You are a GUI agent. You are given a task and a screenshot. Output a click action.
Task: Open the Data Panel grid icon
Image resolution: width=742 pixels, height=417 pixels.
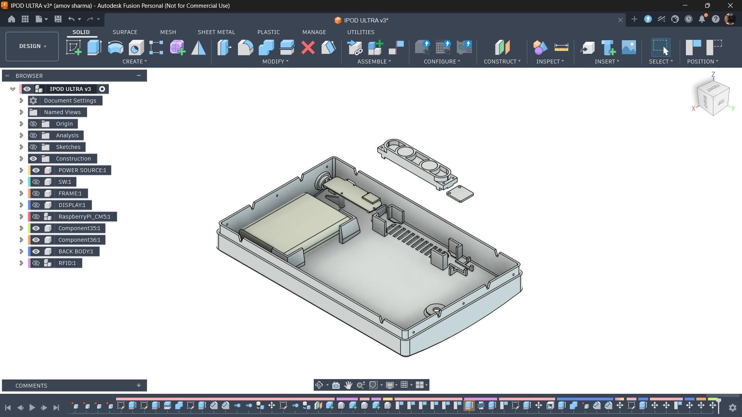pyautogui.click(x=25, y=19)
